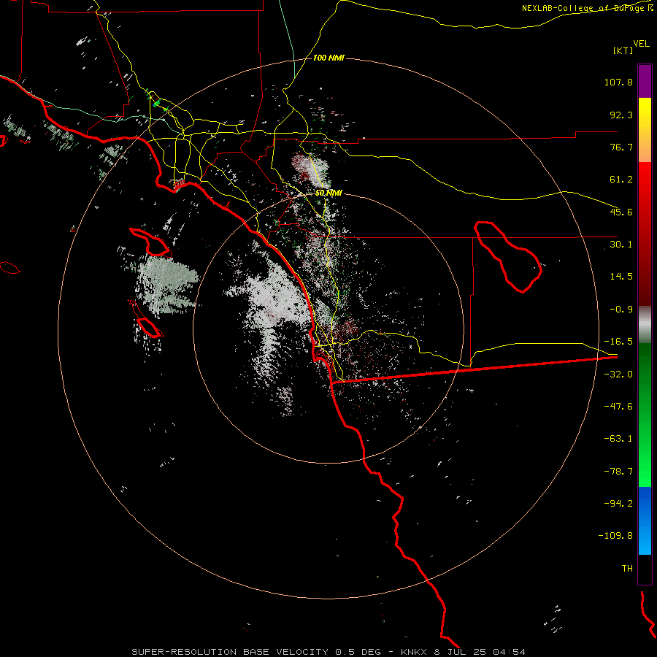Select the -78.7 scale value
657x657 pixels.
(x=618, y=472)
